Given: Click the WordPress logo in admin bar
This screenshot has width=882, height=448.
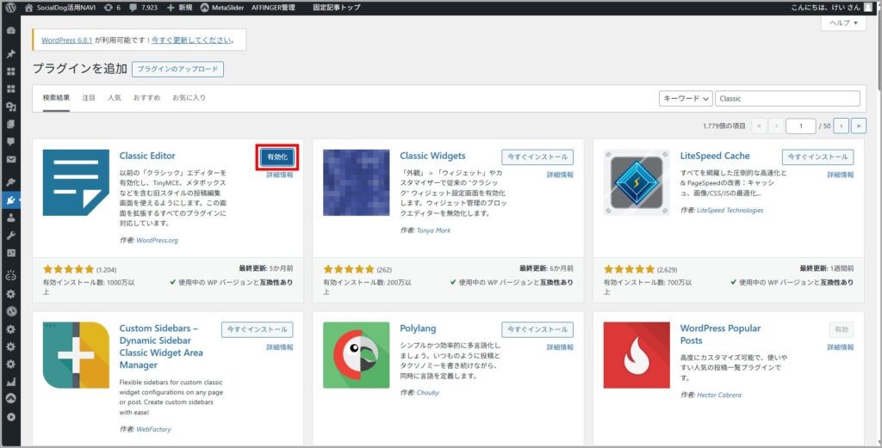Looking at the screenshot, I should pos(11,8).
